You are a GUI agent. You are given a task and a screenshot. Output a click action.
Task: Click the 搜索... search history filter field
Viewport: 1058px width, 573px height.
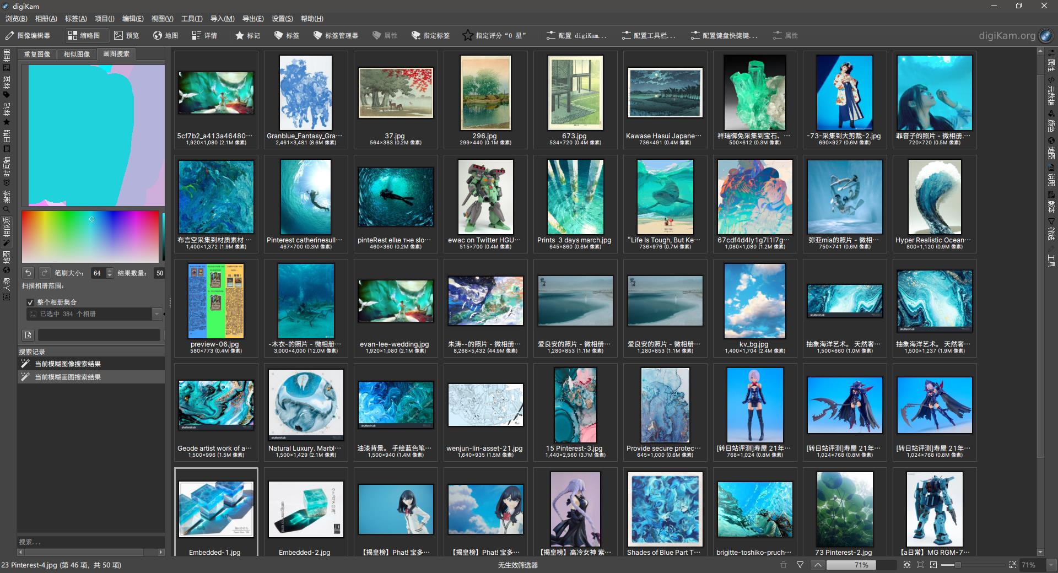91,542
